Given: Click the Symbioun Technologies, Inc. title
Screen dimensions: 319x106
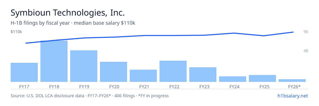Looking at the screenshot, I should tap(68, 13).
